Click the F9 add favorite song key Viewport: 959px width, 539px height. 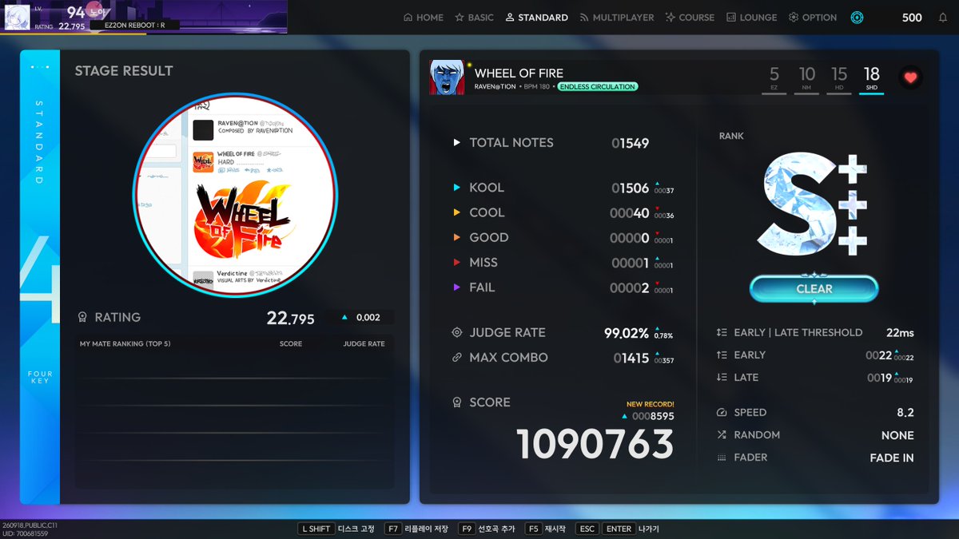tap(467, 529)
